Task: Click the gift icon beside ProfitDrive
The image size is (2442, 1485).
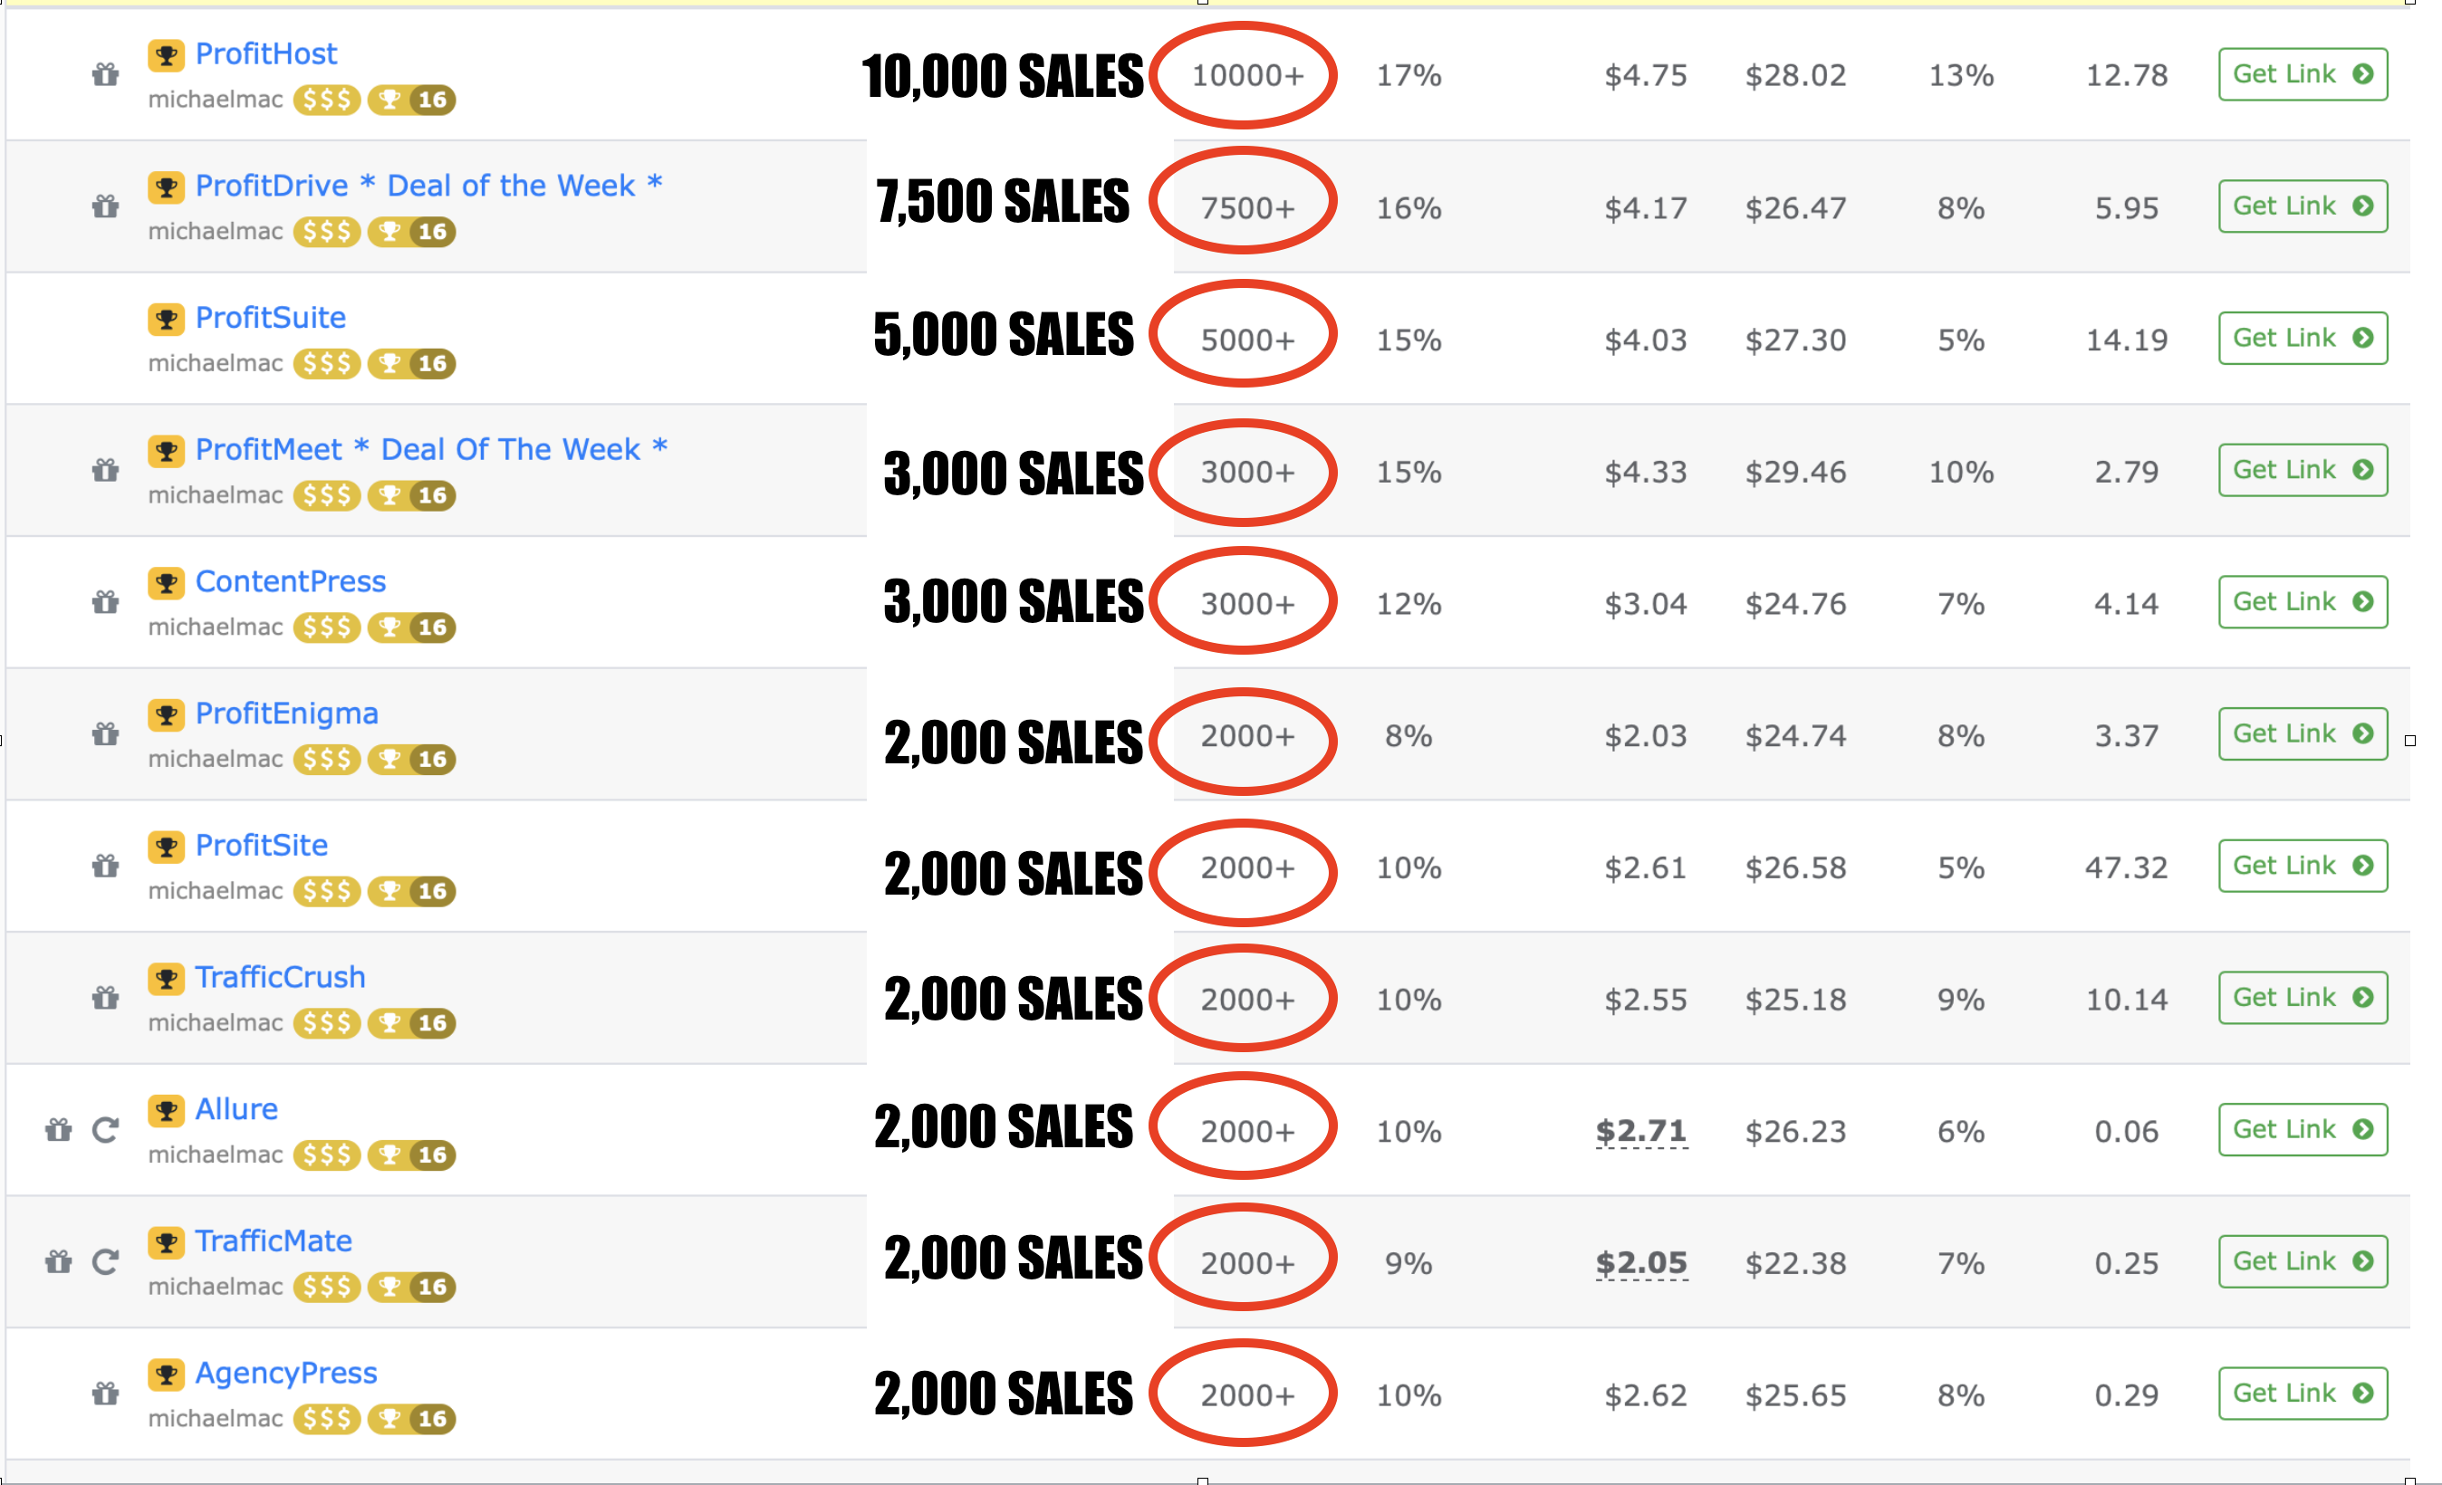Action: (105, 206)
